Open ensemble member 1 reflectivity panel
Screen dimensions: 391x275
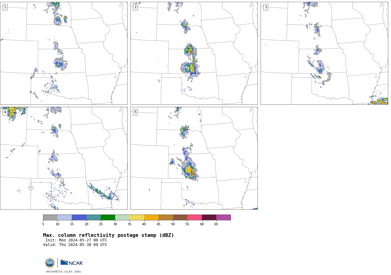64,53
